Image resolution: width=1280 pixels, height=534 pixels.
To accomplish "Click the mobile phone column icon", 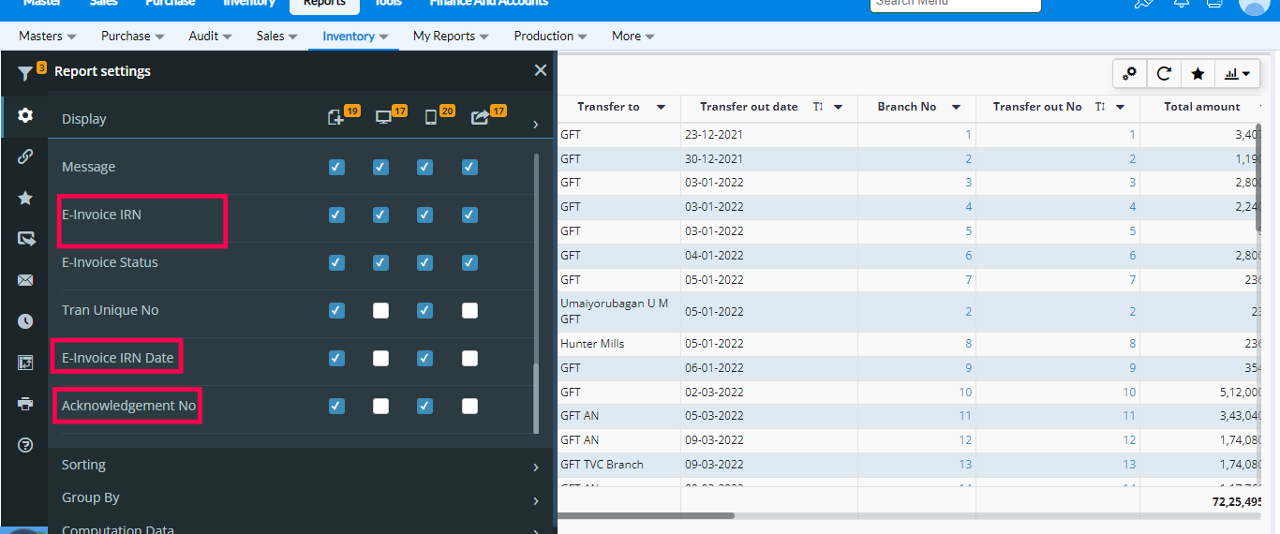I will [x=430, y=118].
